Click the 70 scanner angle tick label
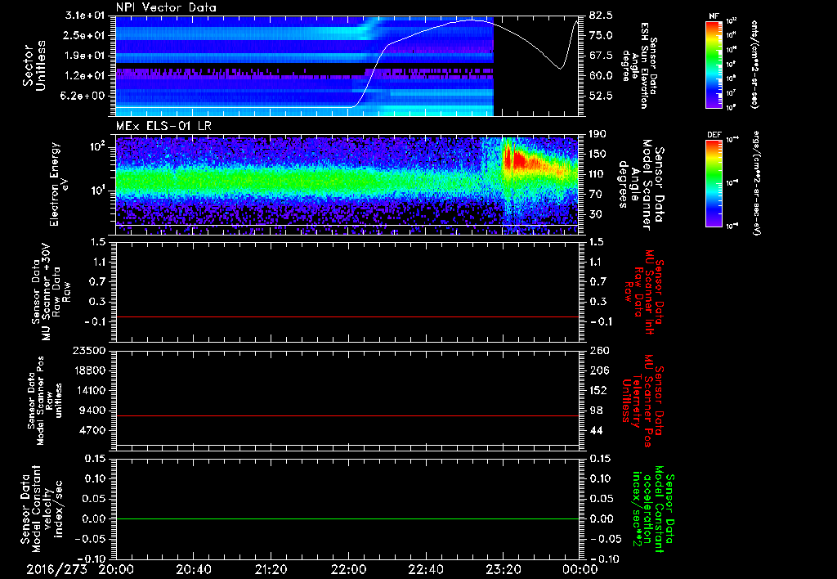The width and height of the screenshot is (837, 579). [x=596, y=194]
